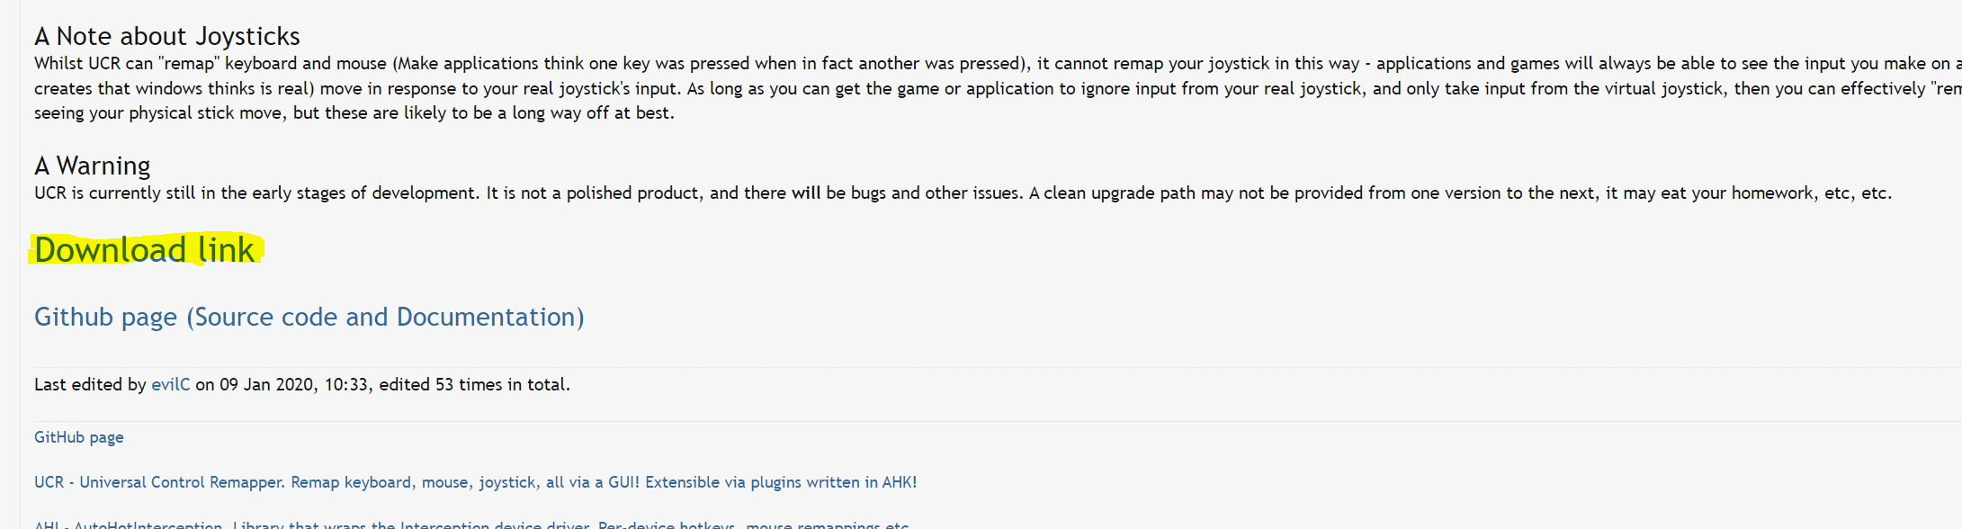Image resolution: width=1962 pixels, height=529 pixels.
Task: Follow the UCR - Universal Control Remapper link
Action: click(475, 482)
